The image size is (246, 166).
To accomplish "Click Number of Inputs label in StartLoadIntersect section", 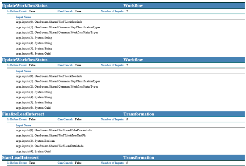I will tap(112, 163).
